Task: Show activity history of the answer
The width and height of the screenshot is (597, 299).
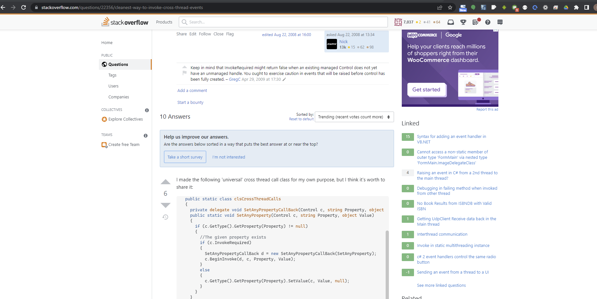Action: 165,217
